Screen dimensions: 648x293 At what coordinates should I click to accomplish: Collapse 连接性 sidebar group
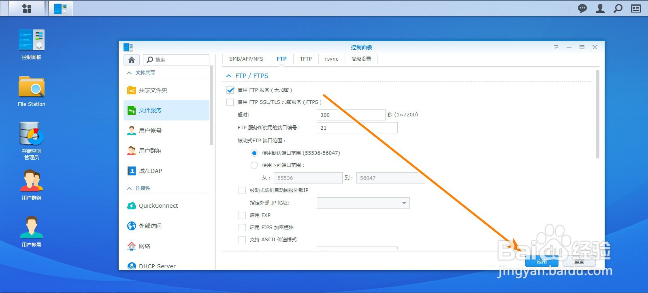click(129, 188)
